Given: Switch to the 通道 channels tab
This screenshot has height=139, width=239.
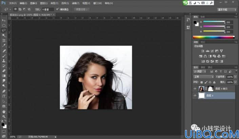Looking at the screenshot, I should point(203,67).
